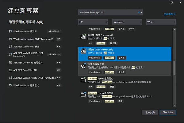Click the C# tag beside ASP.NET Core Web API
Screen dimensions: 184x123
coord(59,70)
